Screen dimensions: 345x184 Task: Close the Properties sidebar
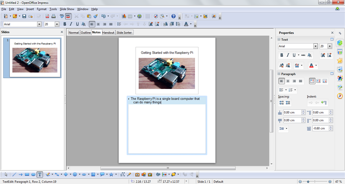332,33
